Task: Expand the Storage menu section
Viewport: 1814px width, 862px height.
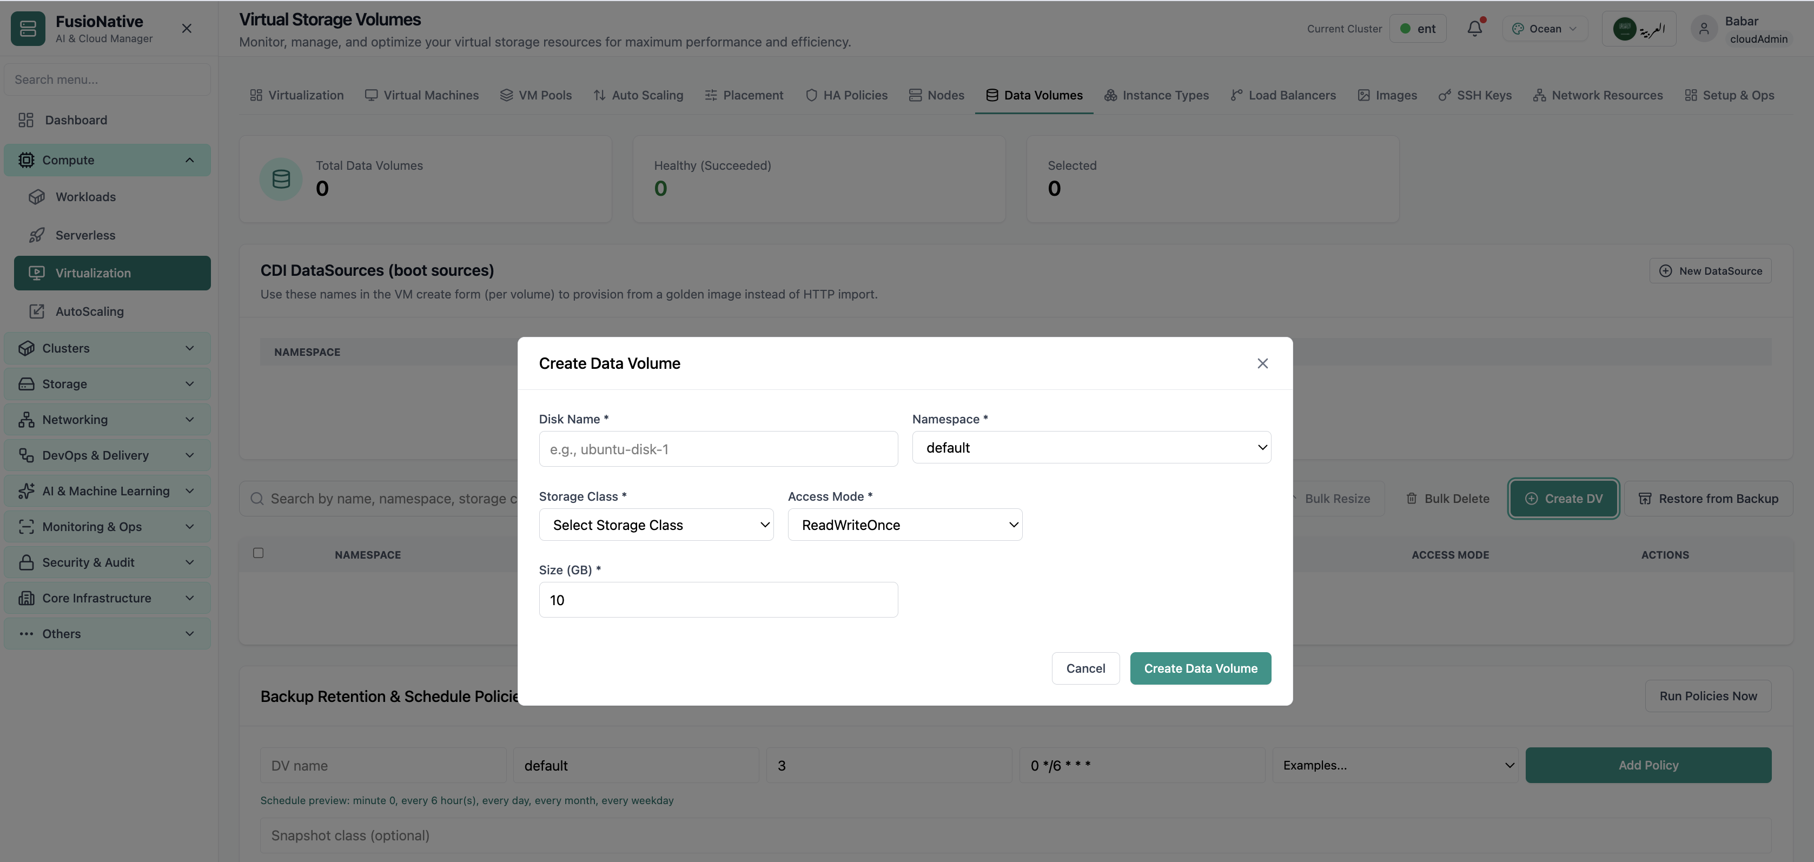Action: tap(107, 384)
